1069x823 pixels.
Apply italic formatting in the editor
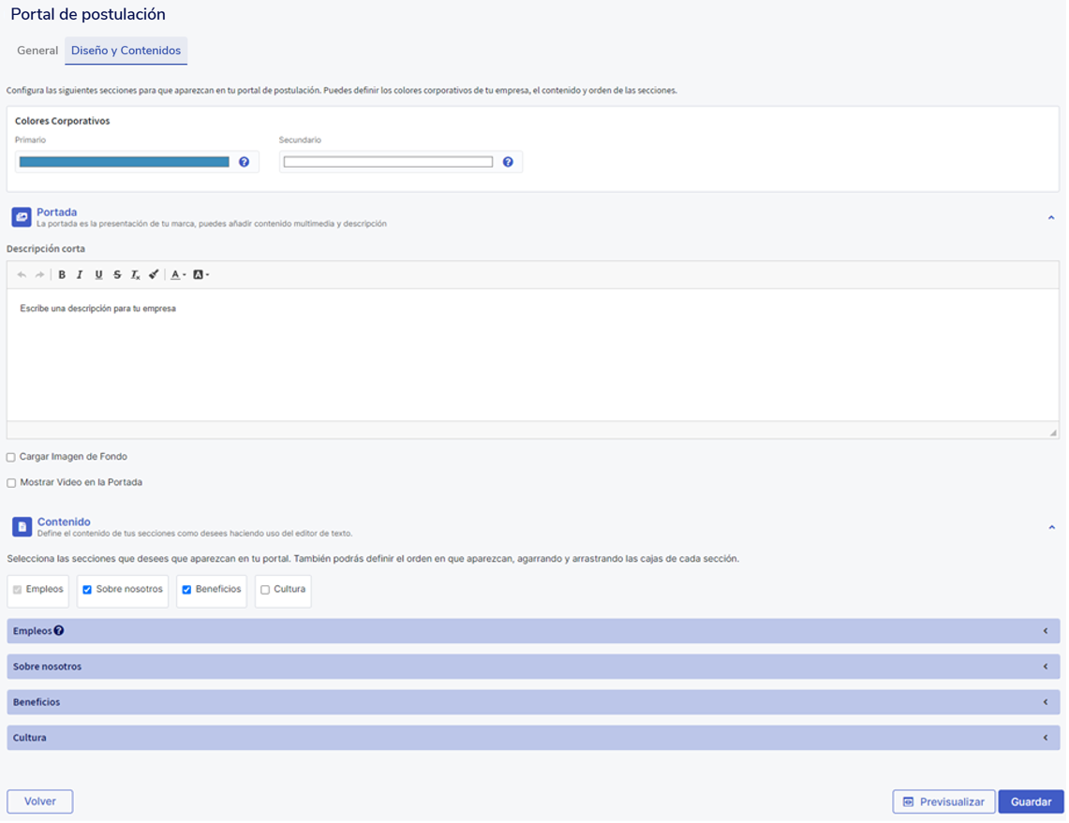tap(80, 275)
